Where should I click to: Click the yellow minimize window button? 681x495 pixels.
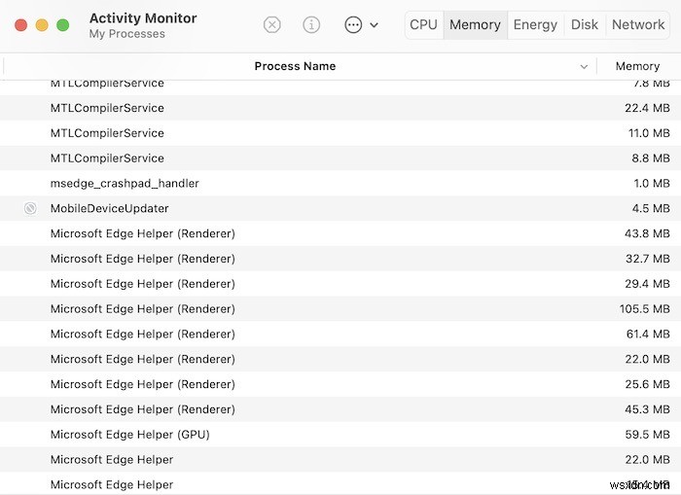[x=42, y=25]
